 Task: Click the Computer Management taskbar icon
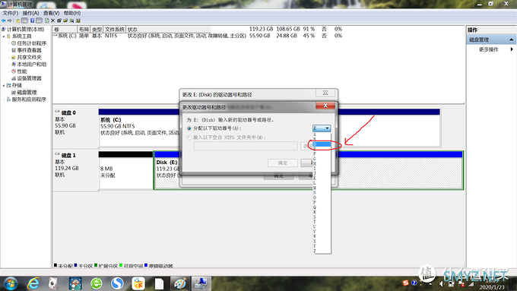(201, 283)
